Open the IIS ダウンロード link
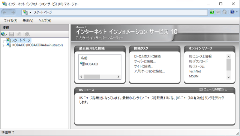This screenshot has height=136, width=240. [x=198, y=61]
